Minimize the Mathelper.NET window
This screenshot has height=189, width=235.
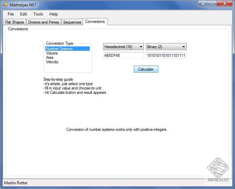(x=203, y=4)
